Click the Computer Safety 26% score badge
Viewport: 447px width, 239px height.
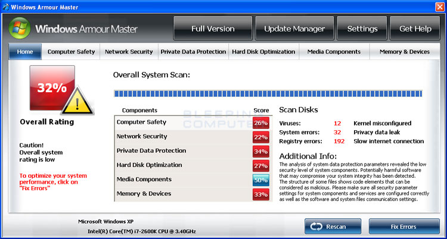click(261, 123)
